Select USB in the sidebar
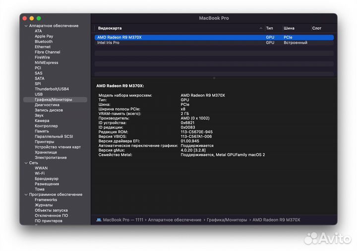The height and width of the screenshot is (251, 357). pos(39,94)
